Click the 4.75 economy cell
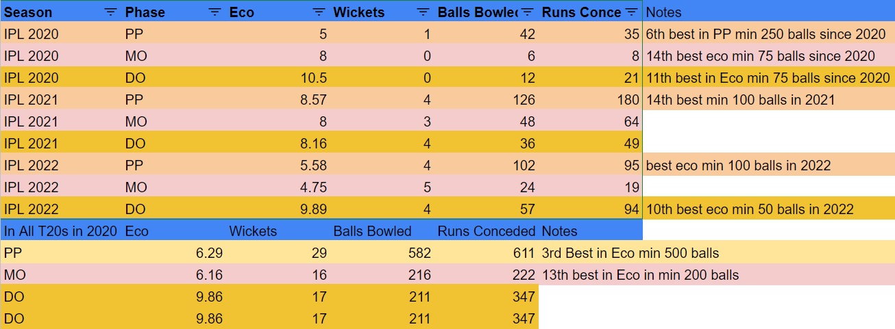 click(x=278, y=187)
